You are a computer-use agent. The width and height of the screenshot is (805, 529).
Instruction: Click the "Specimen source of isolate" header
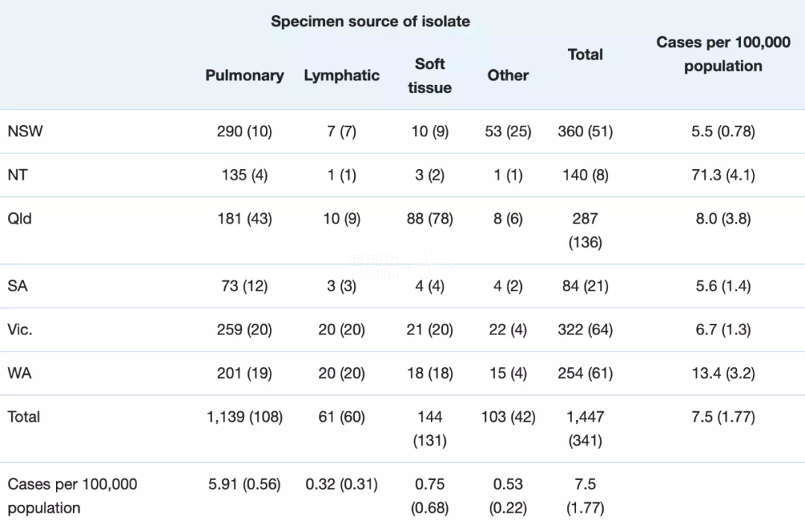point(370,22)
